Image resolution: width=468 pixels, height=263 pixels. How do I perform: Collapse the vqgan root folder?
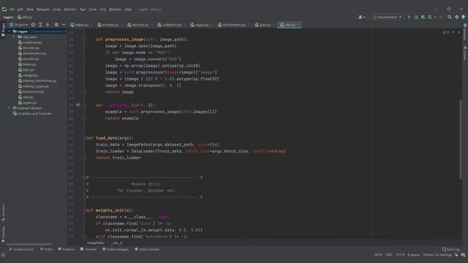tap(10, 31)
